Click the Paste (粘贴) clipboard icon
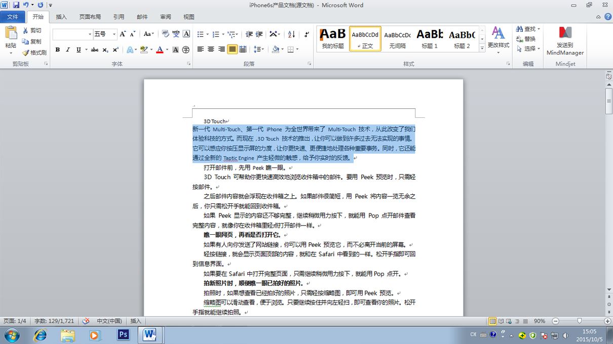Image resolution: width=613 pixels, height=344 pixels. [x=11, y=33]
